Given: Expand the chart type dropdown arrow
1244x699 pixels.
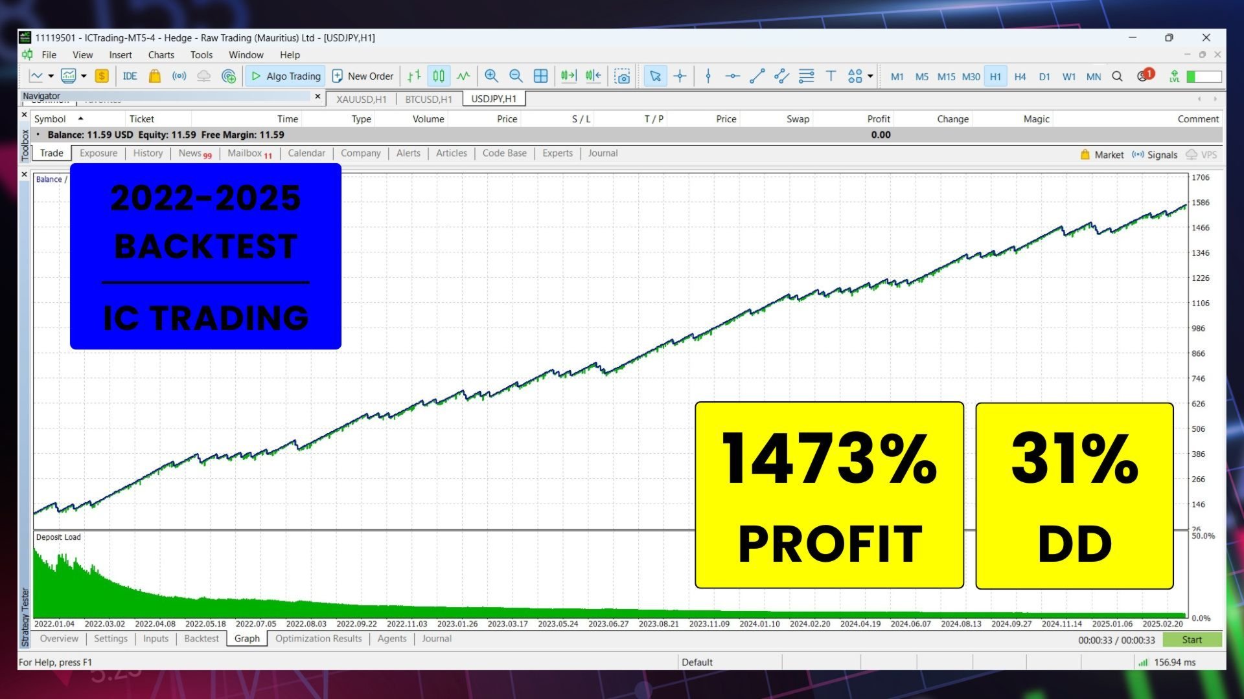Looking at the screenshot, I should (51, 76).
